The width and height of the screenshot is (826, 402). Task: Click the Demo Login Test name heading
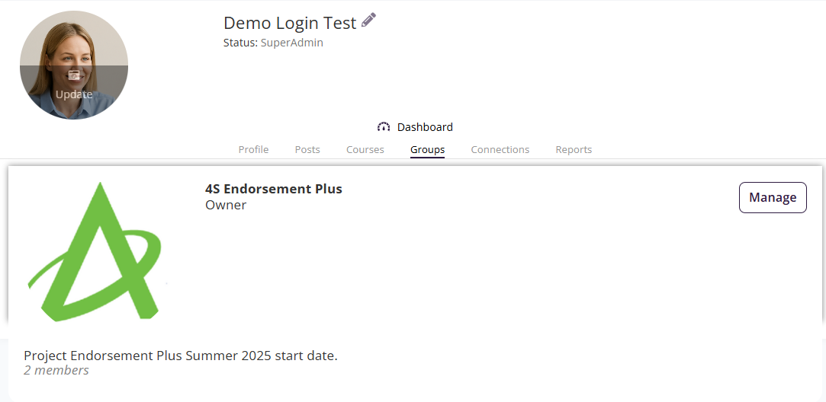click(290, 24)
